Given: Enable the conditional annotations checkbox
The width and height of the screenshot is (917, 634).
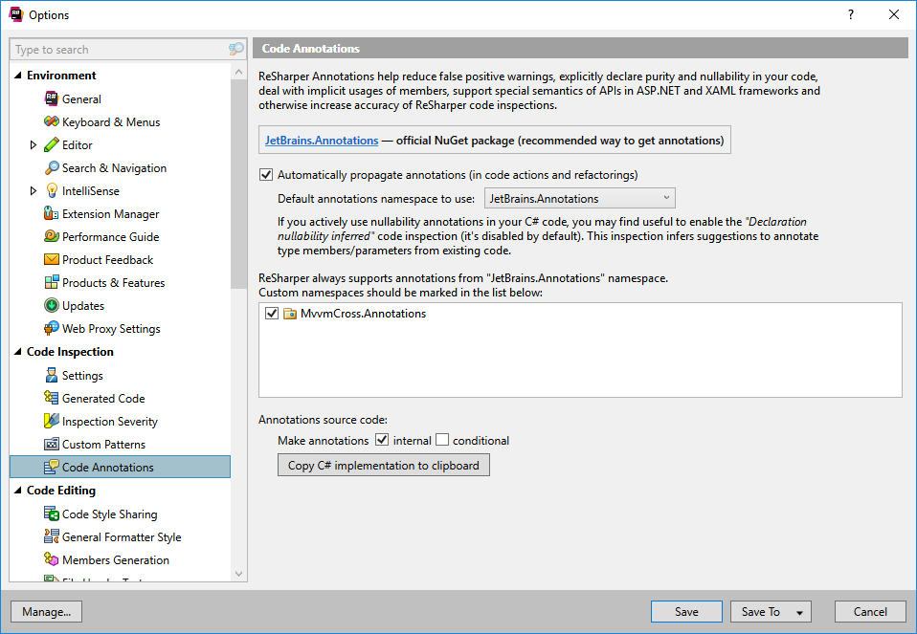Looking at the screenshot, I should (x=442, y=440).
